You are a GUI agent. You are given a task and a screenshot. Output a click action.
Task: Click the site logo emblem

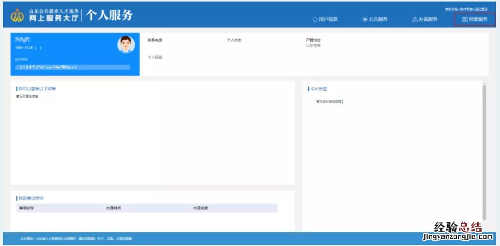(x=17, y=15)
